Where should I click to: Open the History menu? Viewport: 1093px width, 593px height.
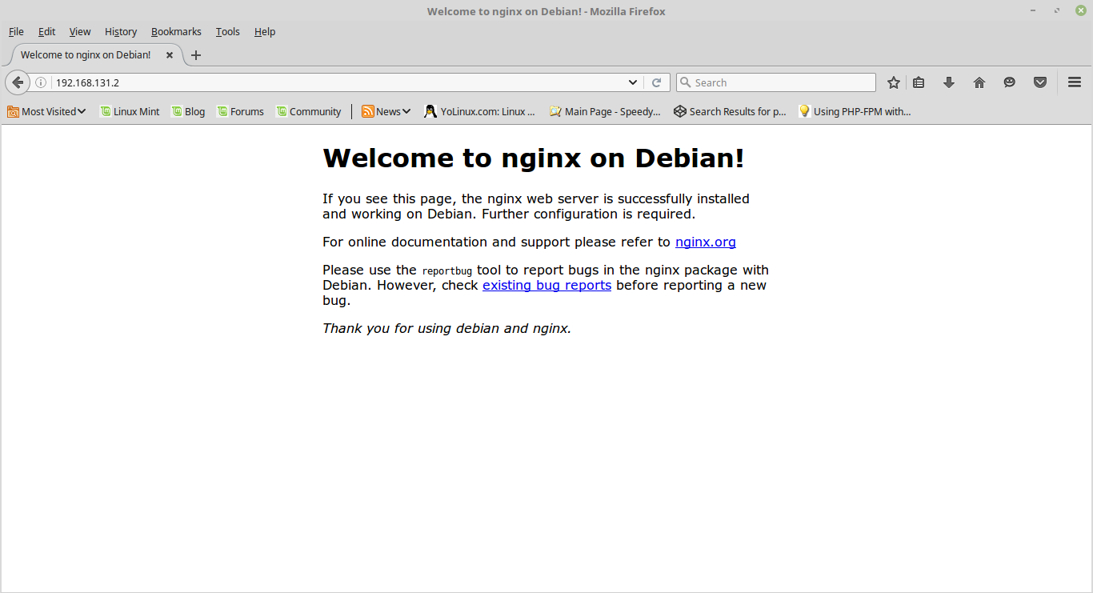(121, 31)
